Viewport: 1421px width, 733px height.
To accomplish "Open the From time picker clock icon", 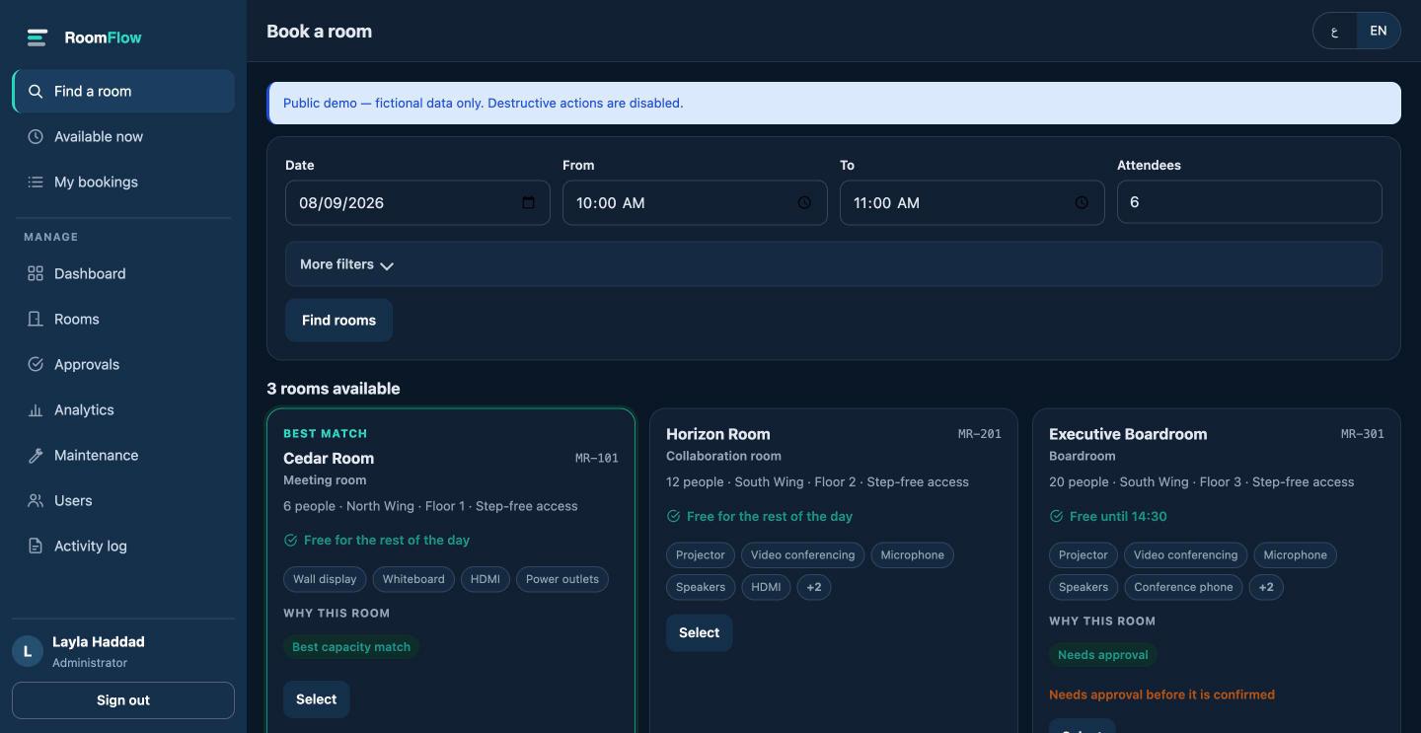I will tap(804, 202).
